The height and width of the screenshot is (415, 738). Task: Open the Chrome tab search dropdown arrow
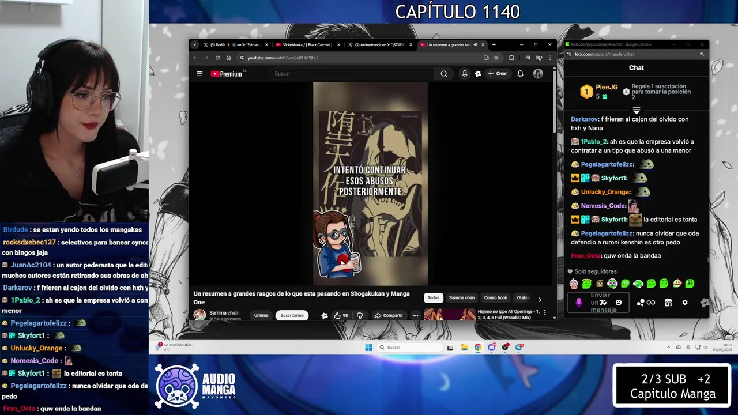point(195,44)
